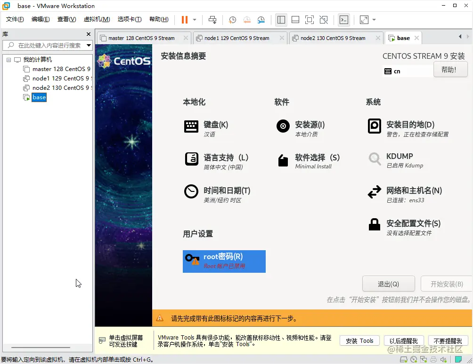
Task: Click the stretch guest display icon
Action: (364, 20)
